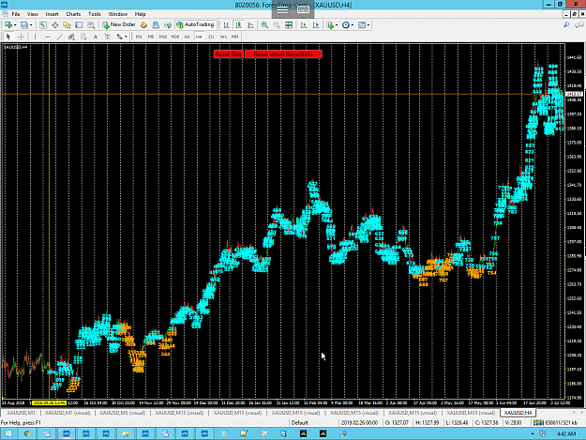The height and width of the screenshot is (440, 586).
Task: Switch to the D1 timeframe
Action: [x=211, y=37]
